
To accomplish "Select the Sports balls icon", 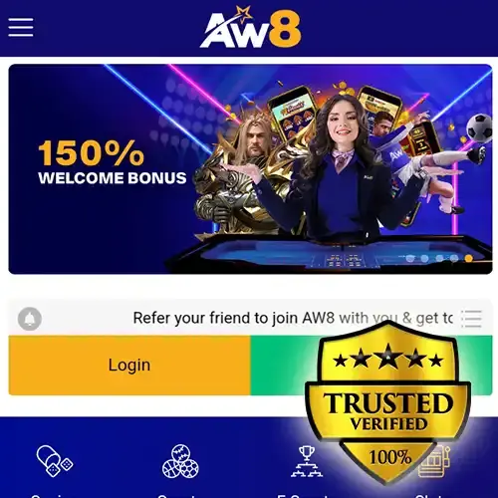I will click(180, 461).
